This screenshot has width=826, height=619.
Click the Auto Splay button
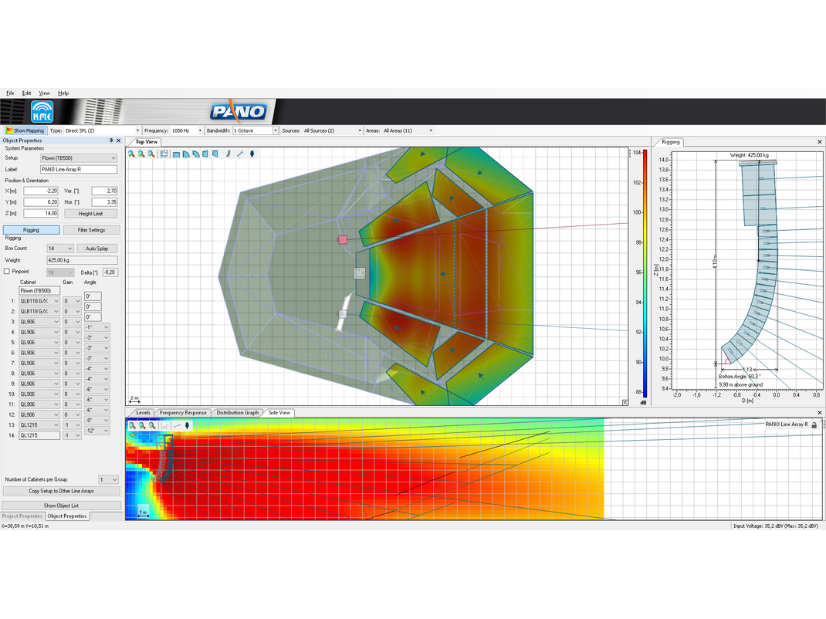[97, 248]
